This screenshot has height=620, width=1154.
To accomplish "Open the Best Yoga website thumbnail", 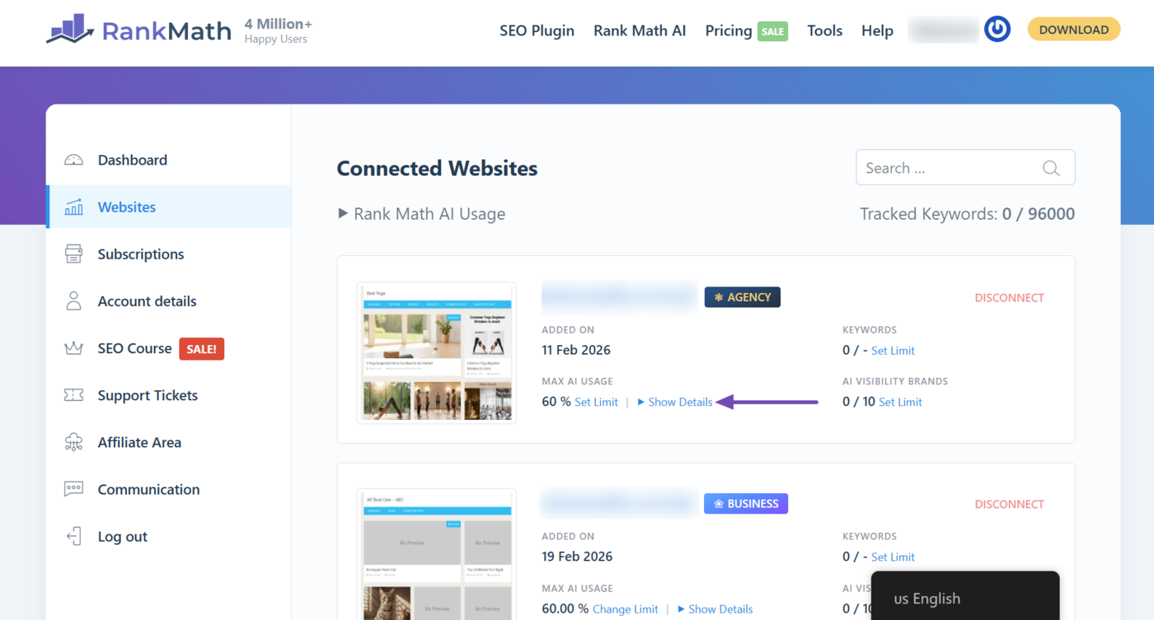I will coord(437,352).
